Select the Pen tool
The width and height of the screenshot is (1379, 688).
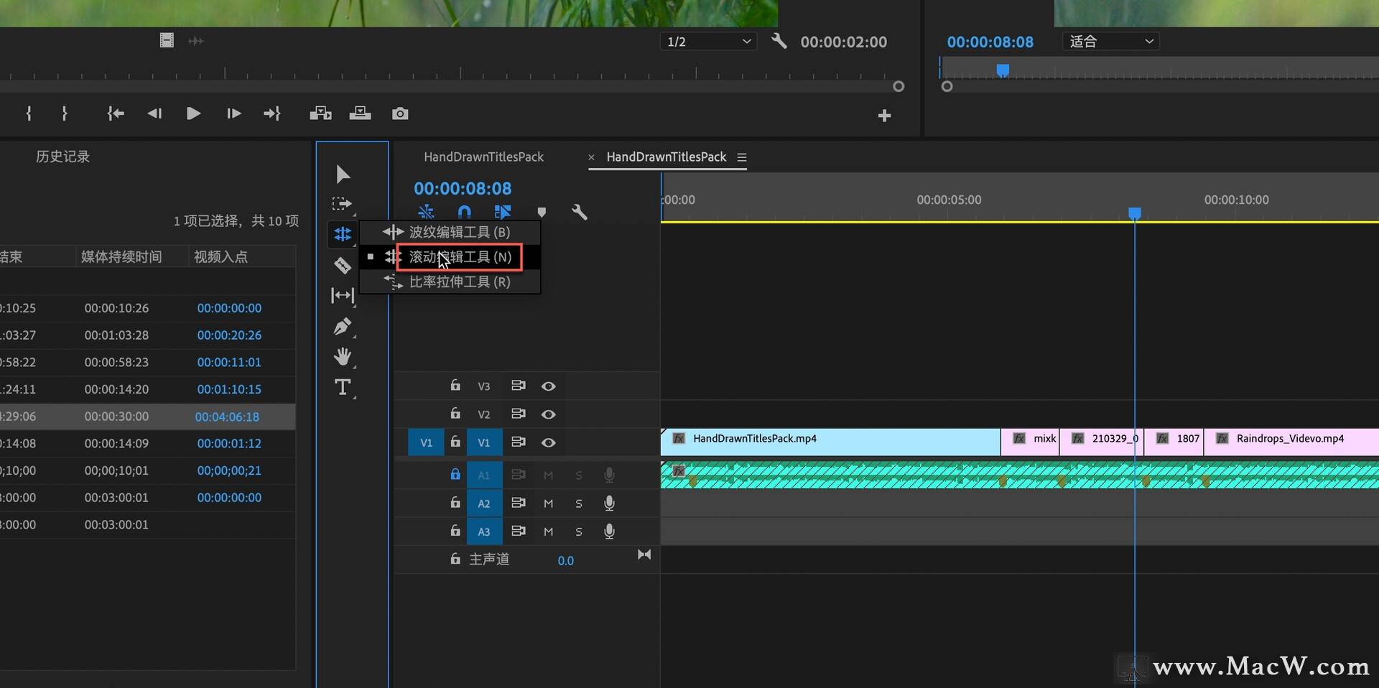coord(343,326)
